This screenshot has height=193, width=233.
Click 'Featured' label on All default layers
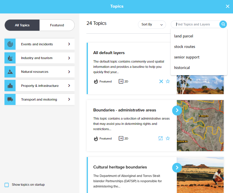pos(105,81)
